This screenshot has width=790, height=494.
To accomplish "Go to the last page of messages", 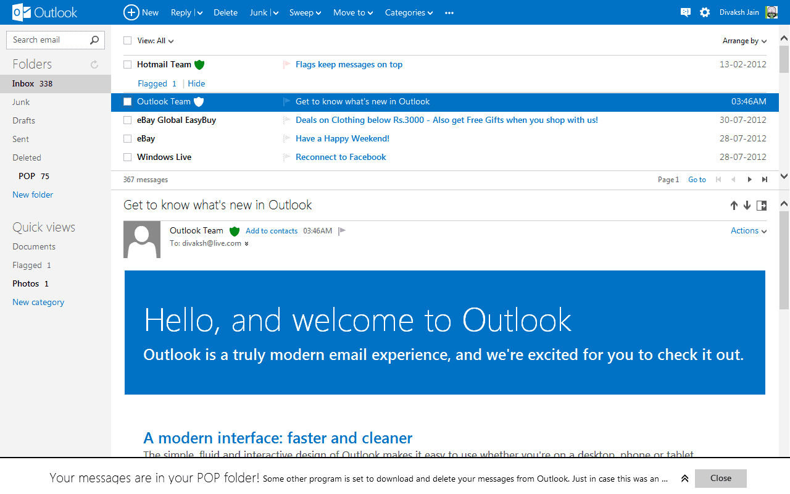I will tap(765, 180).
